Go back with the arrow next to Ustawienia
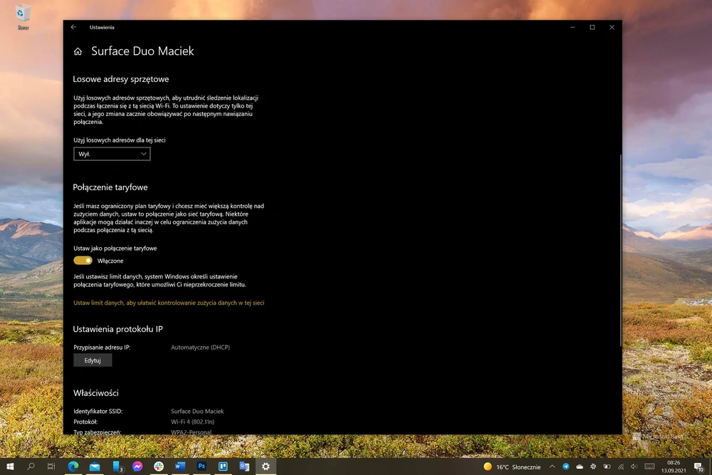The image size is (712, 475). pyautogui.click(x=73, y=27)
